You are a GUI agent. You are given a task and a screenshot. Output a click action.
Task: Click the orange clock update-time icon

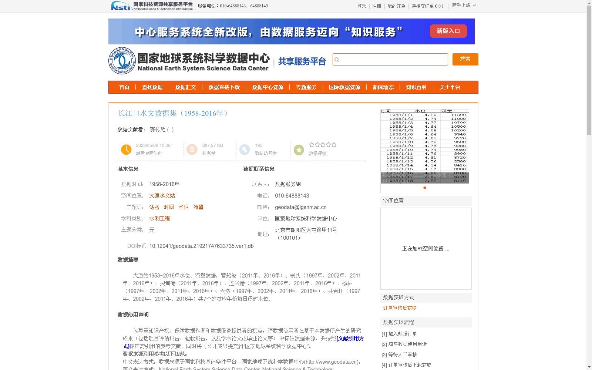pos(126,149)
